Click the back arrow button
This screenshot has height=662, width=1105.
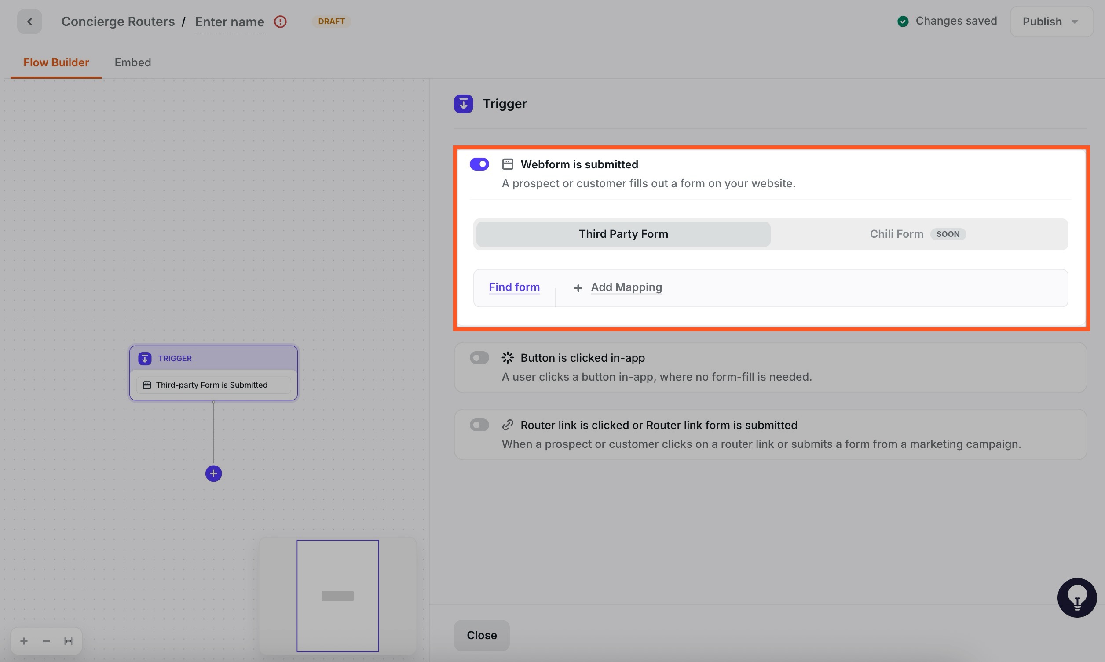tap(29, 22)
